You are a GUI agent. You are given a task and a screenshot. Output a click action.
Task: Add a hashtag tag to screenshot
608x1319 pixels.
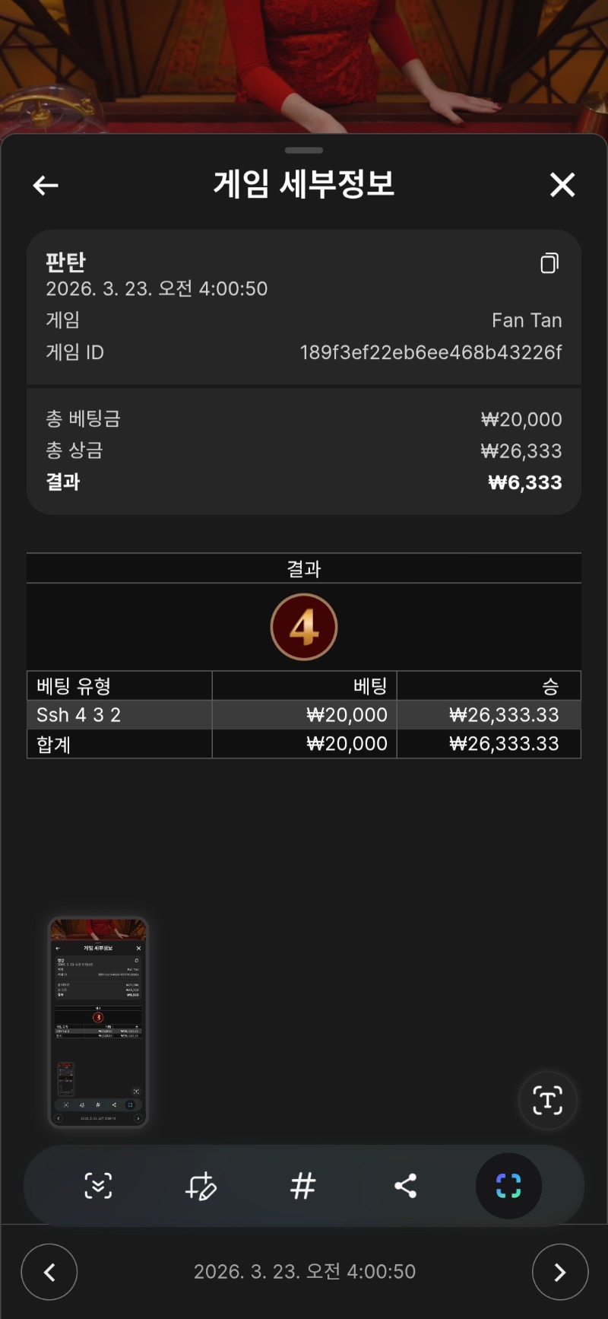pos(303,1185)
